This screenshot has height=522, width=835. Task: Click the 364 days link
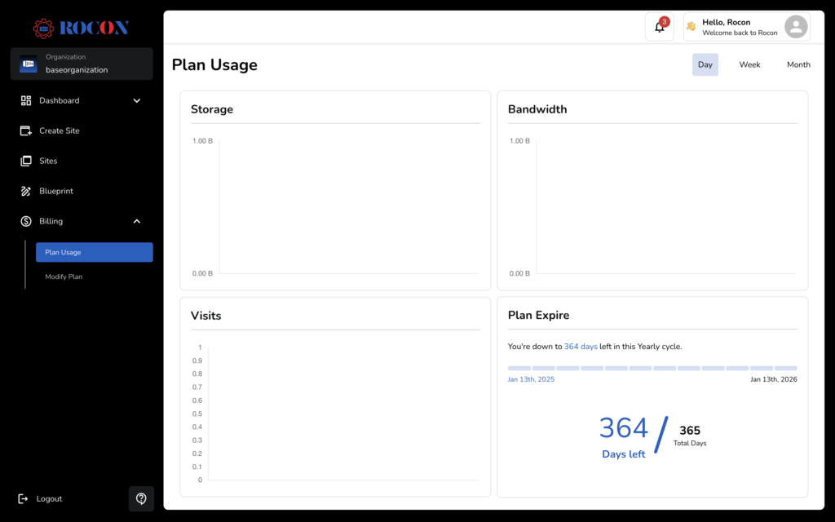[581, 346]
